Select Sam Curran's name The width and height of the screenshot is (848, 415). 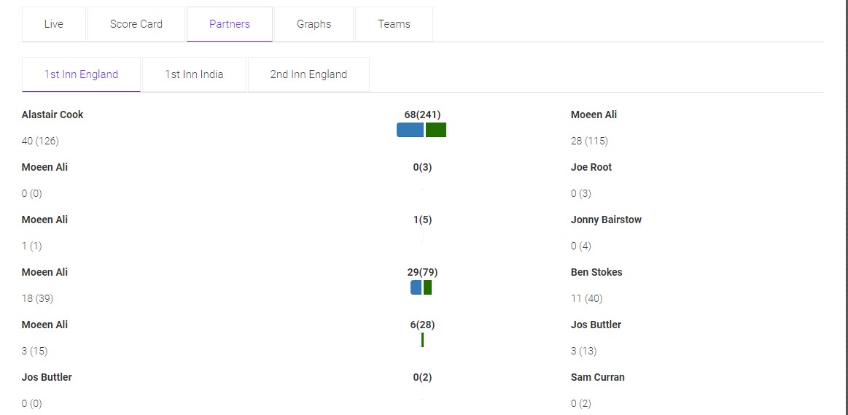(x=598, y=377)
